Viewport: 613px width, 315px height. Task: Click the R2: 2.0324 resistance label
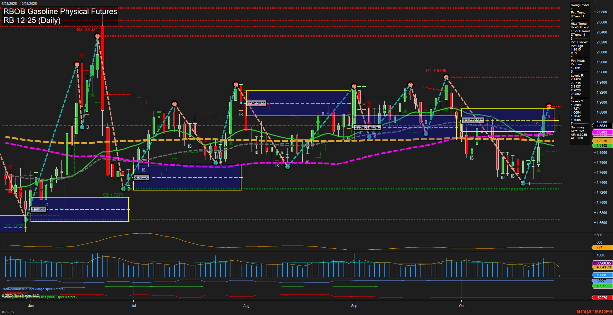pyautogui.click(x=88, y=30)
